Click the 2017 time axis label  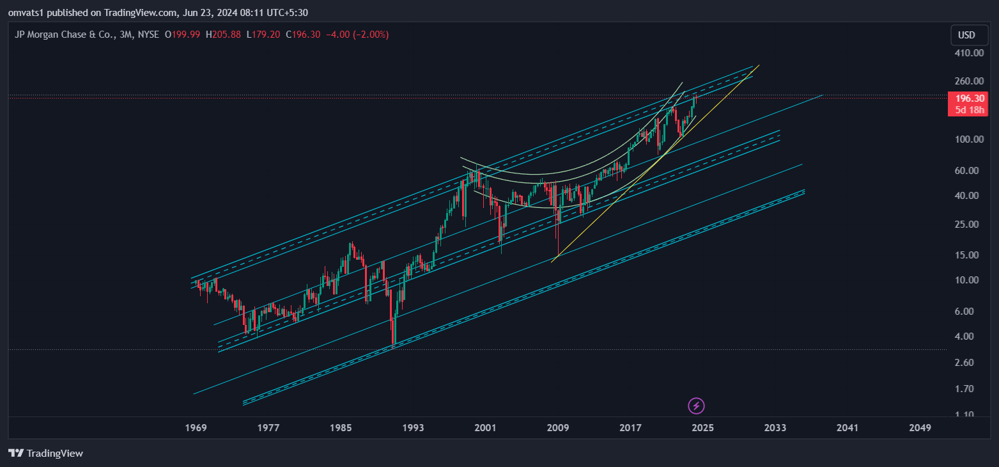click(631, 427)
